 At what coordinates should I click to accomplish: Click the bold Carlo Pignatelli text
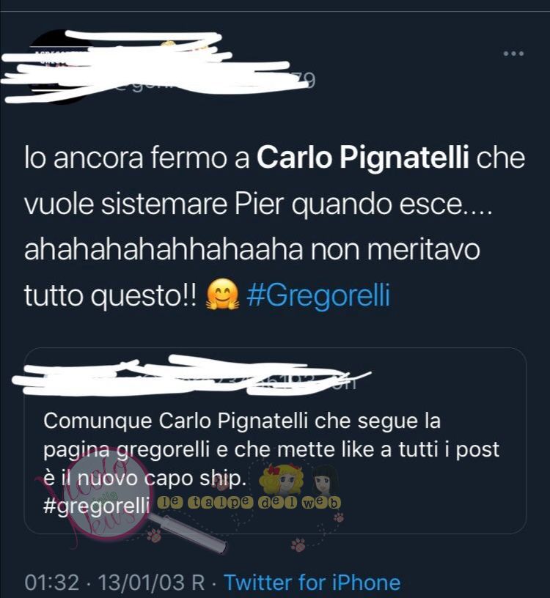click(x=362, y=157)
